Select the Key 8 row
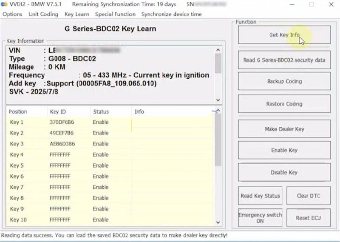This screenshot has height=242, width=340. pos(110,198)
